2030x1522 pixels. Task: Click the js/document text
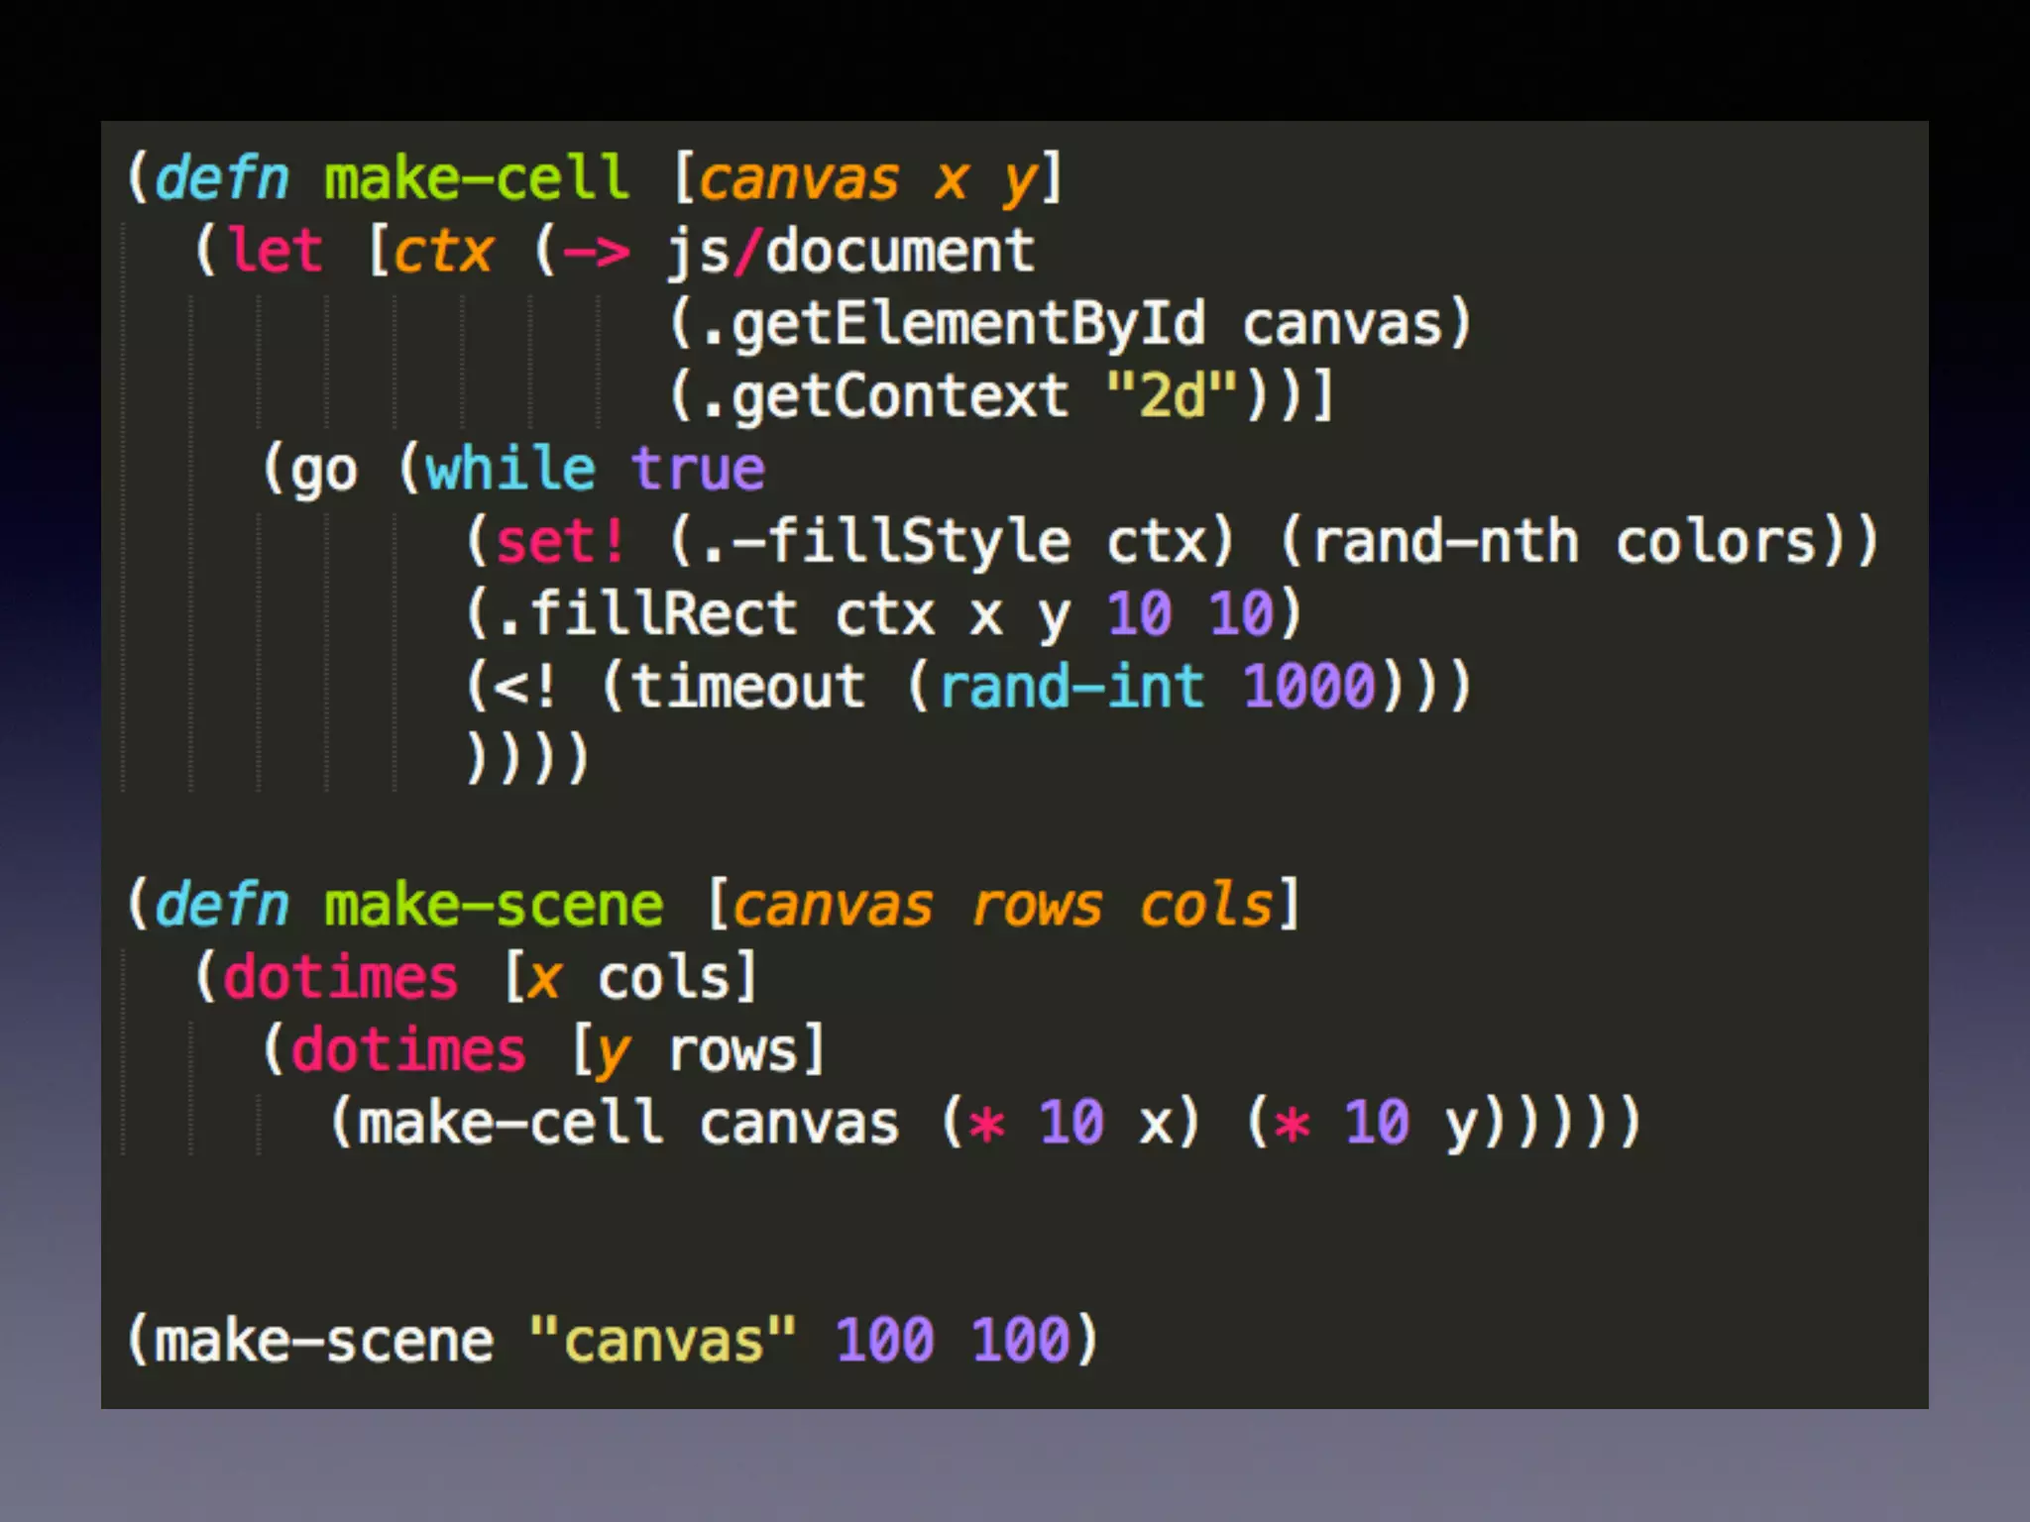point(850,251)
